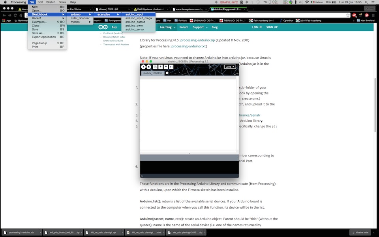Viewport: 379px width, 237px height.
Task: Click the Export Application arrow icon
Action: 171,67
